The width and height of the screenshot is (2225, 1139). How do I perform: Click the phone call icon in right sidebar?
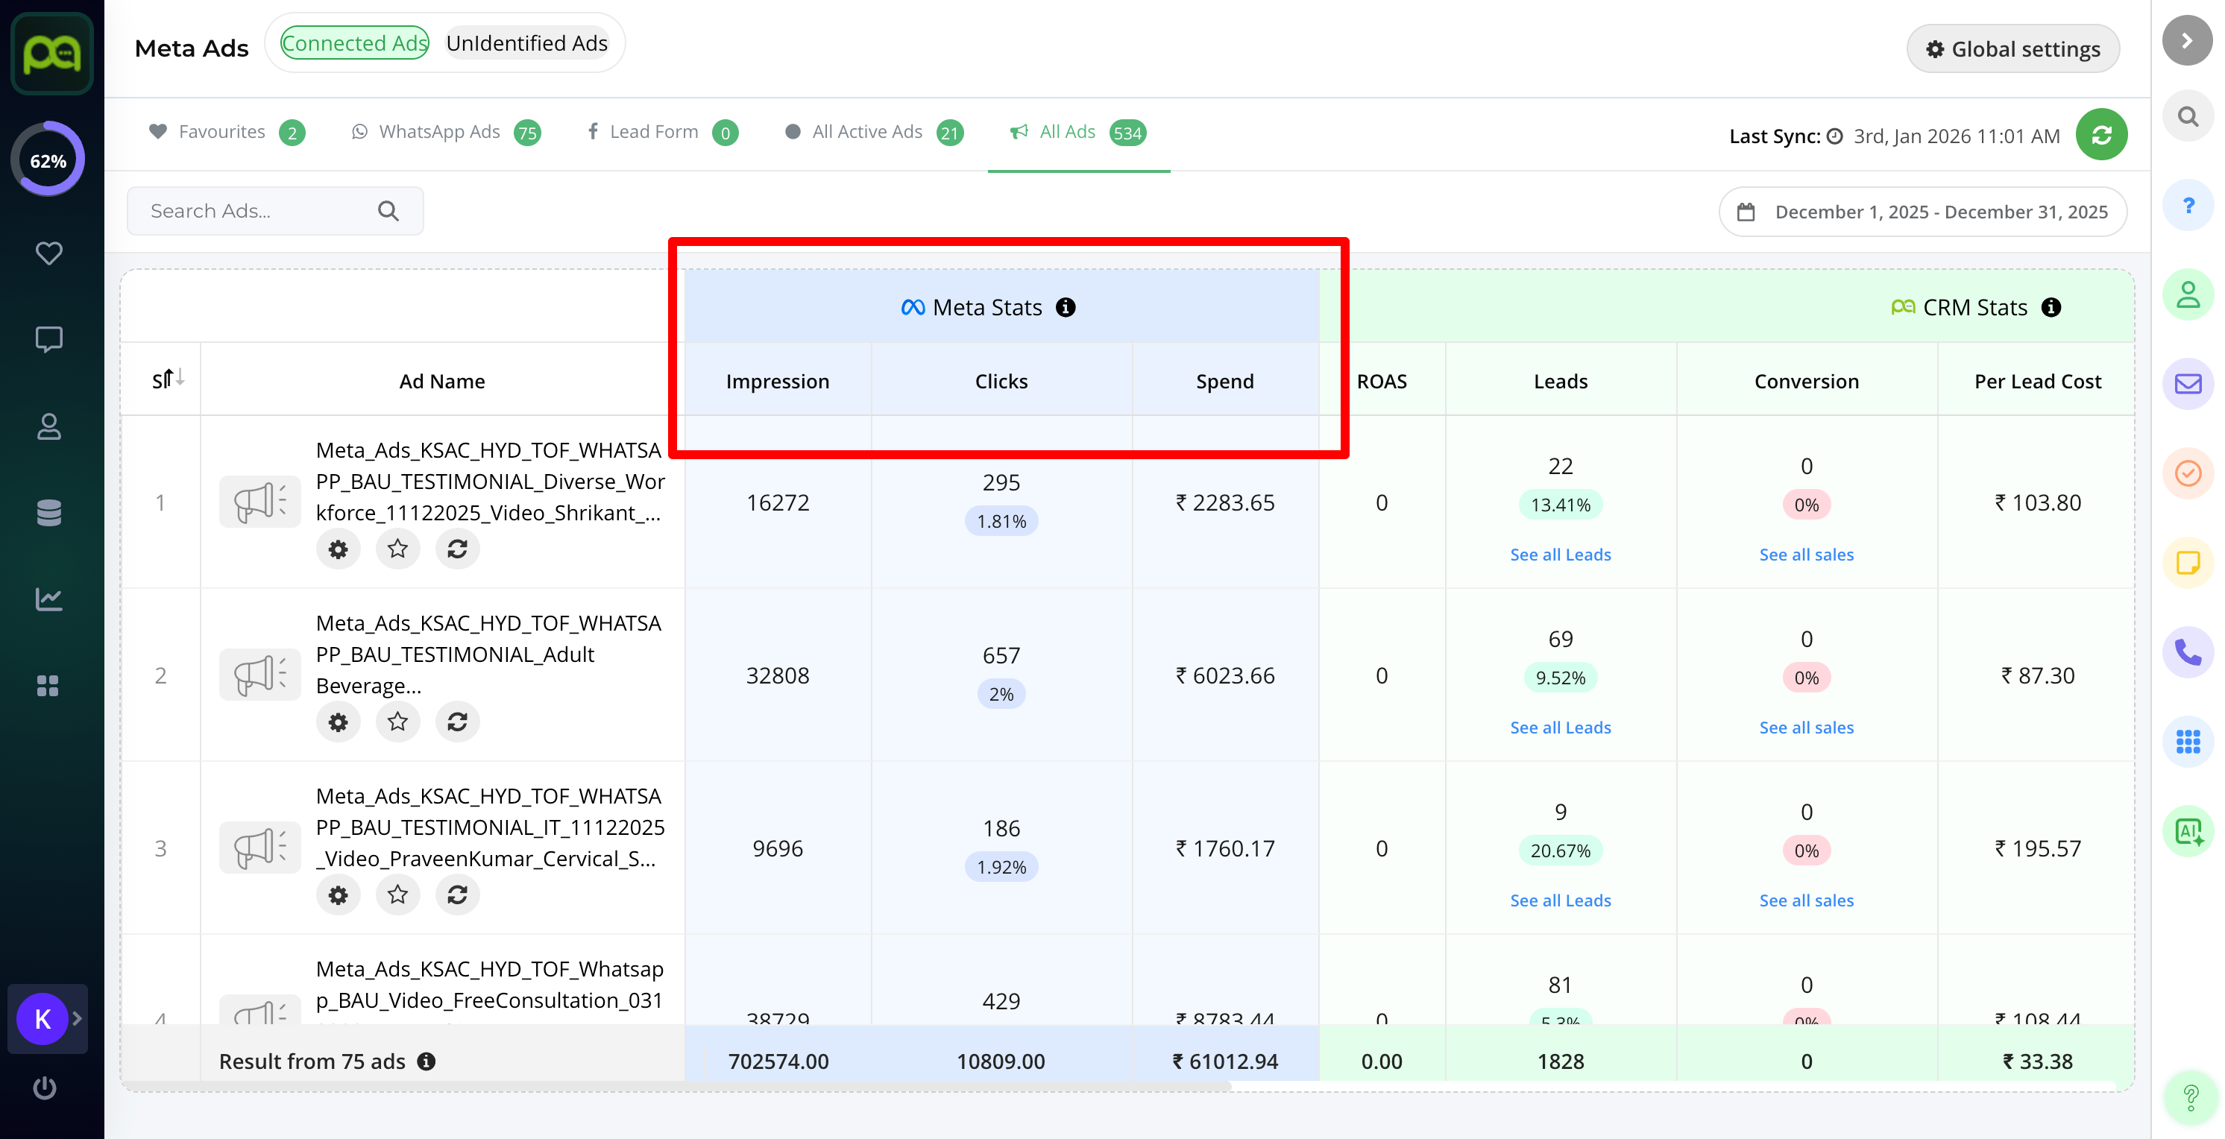coord(2187,651)
